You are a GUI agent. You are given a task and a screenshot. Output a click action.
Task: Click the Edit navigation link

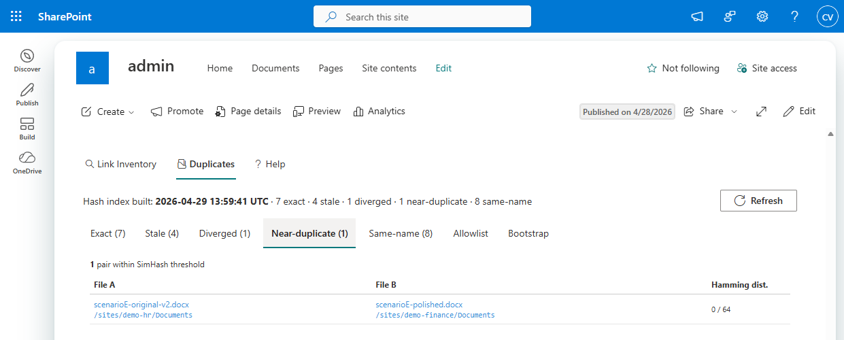pyautogui.click(x=443, y=68)
